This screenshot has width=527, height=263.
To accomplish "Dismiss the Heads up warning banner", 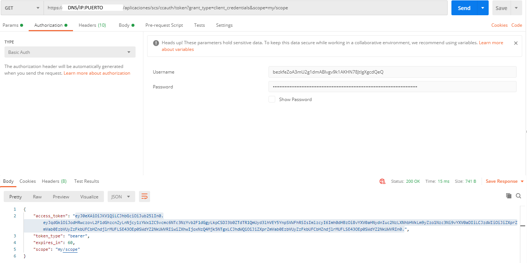I will click(x=516, y=43).
